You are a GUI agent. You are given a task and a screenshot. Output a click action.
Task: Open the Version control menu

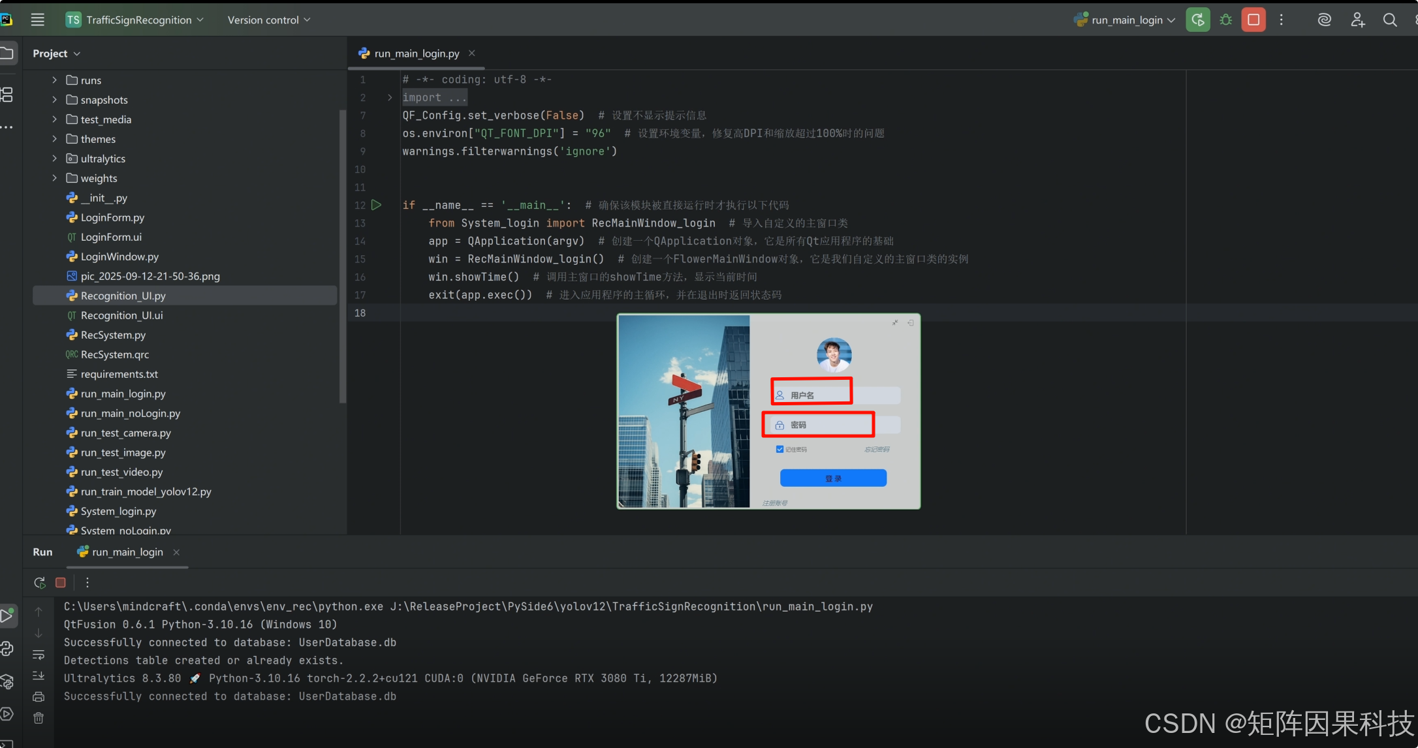[268, 20]
